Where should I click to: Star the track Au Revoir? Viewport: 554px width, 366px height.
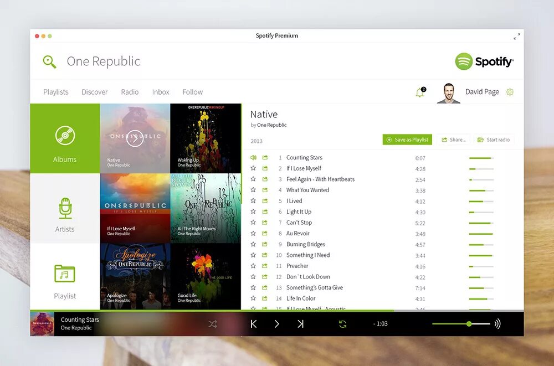(x=253, y=233)
